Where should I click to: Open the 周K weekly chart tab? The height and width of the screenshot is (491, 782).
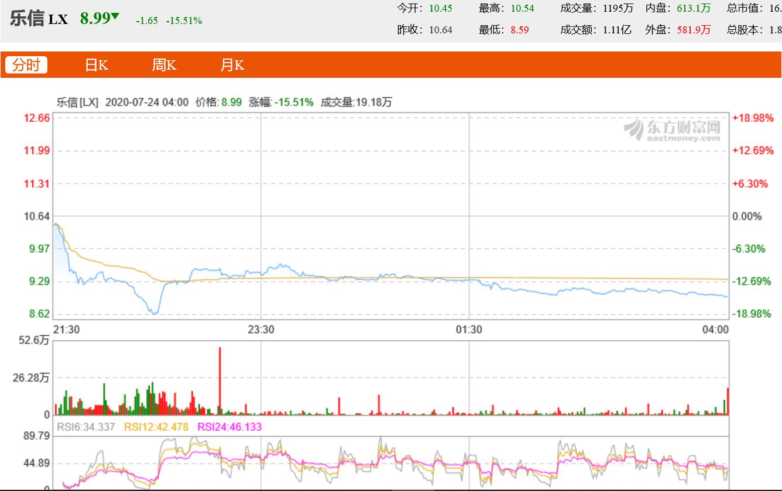click(164, 65)
